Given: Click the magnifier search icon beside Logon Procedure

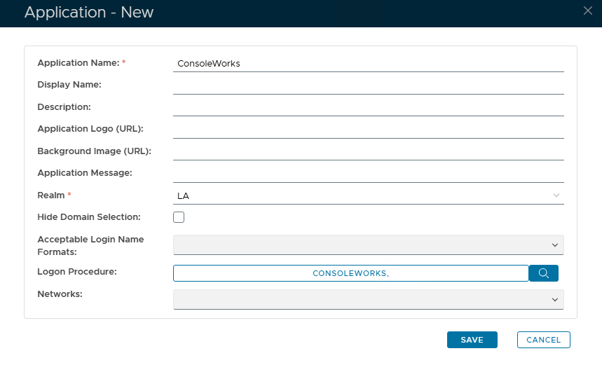Looking at the screenshot, I should coord(543,273).
